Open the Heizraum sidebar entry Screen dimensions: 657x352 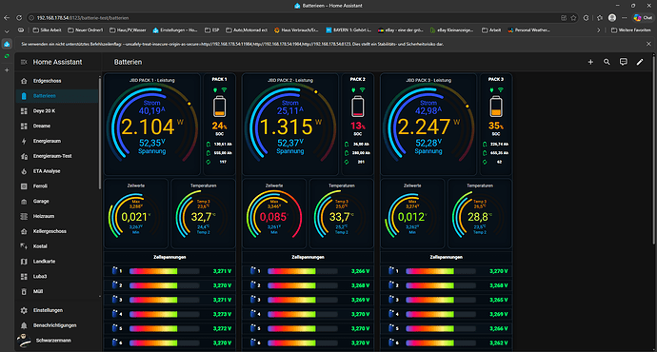click(x=57, y=216)
